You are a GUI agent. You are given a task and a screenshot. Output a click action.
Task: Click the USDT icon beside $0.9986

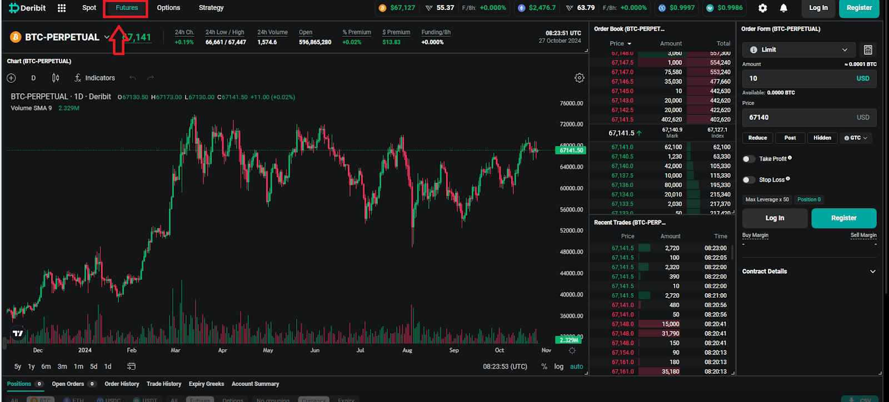[x=710, y=8]
